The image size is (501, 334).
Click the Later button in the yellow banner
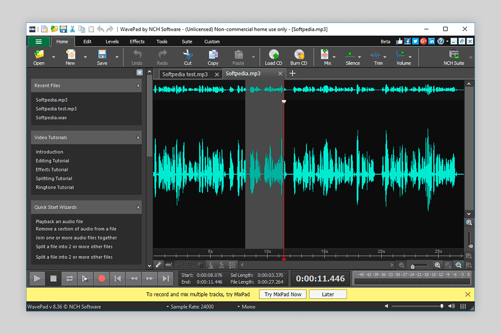(328, 294)
